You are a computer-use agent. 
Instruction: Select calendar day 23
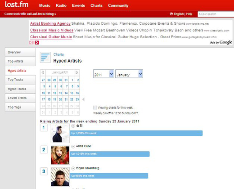[x=77, y=99]
